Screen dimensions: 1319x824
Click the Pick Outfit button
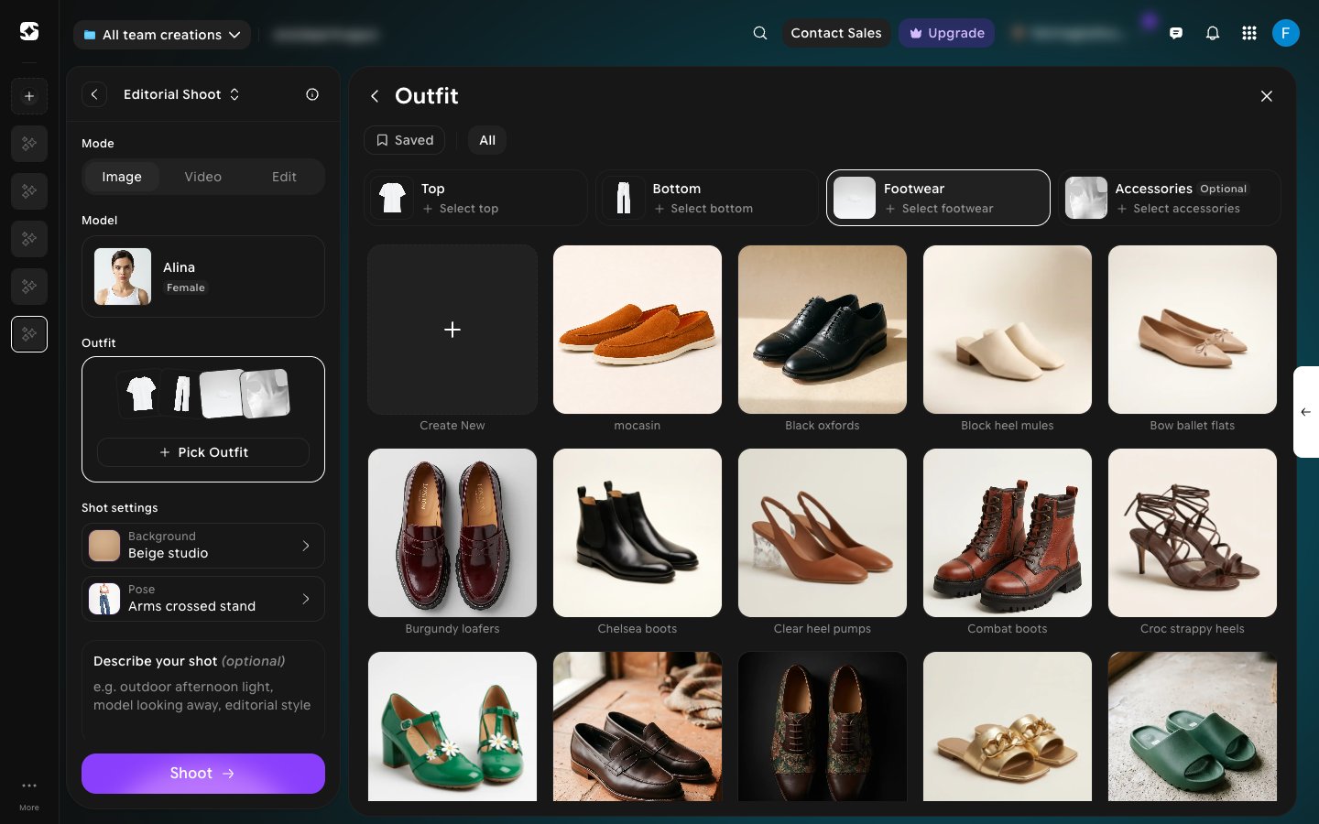(x=203, y=452)
